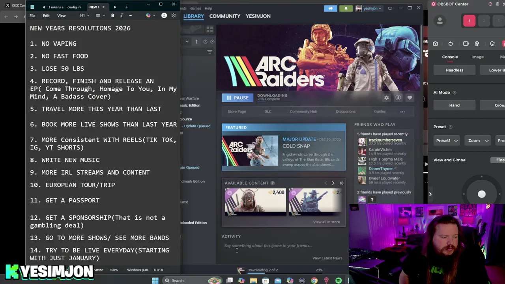505x284 pixels.
Task: Toggle bold formatting in Notepad
Action: (x=112, y=15)
